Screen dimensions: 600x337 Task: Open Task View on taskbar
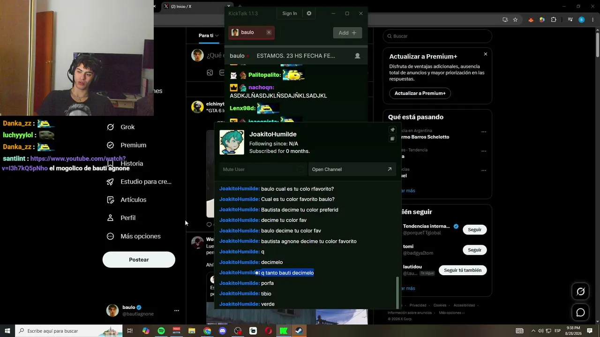pos(130,331)
